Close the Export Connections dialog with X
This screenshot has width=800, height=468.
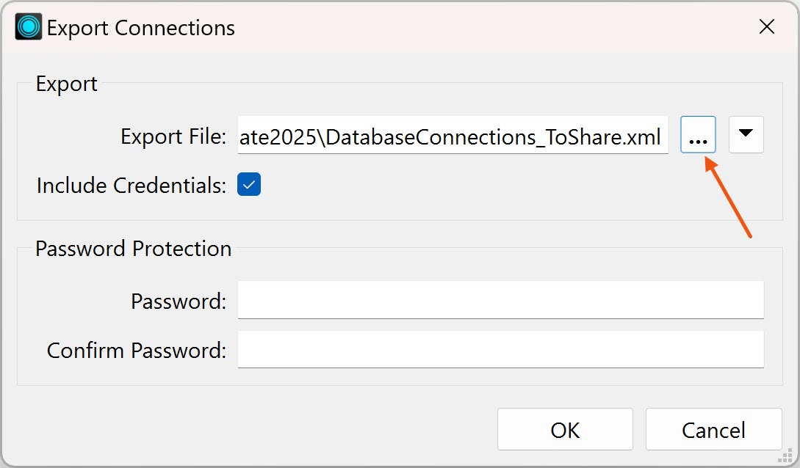pyautogui.click(x=767, y=26)
